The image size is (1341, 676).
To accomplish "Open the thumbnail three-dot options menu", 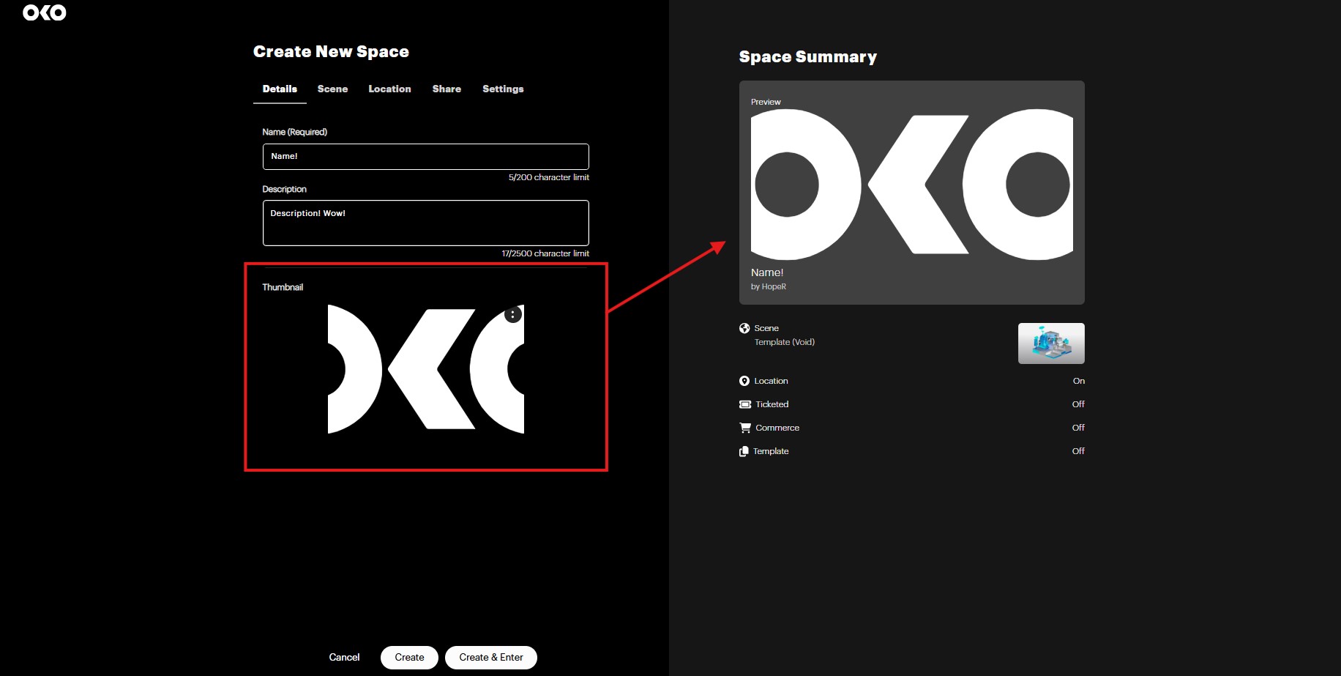I will 512,314.
